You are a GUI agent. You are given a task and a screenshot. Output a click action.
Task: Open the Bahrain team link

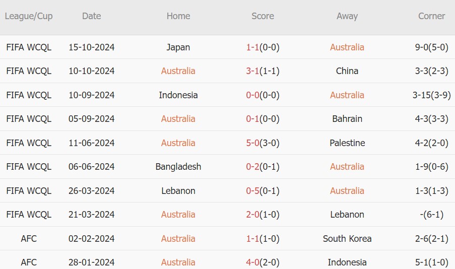point(347,119)
